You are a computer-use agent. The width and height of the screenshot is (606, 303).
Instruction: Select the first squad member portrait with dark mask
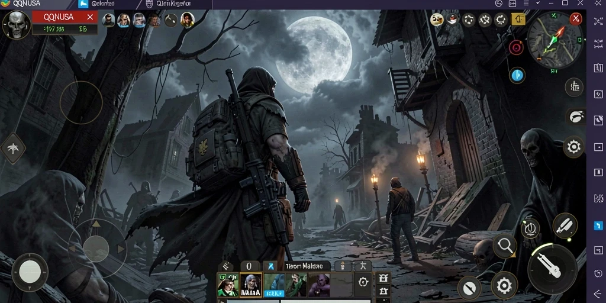coord(109,20)
